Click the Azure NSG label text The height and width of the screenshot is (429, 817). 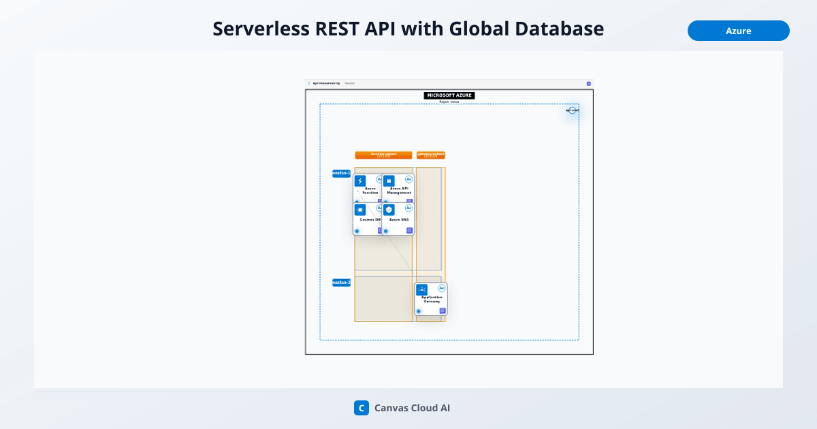point(399,219)
